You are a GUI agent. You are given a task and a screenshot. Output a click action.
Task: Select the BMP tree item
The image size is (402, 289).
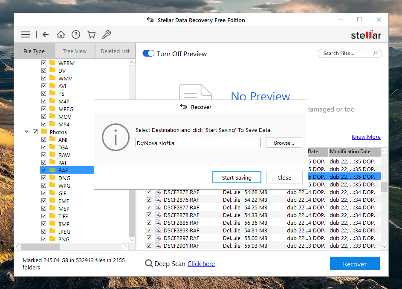point(64,224)
